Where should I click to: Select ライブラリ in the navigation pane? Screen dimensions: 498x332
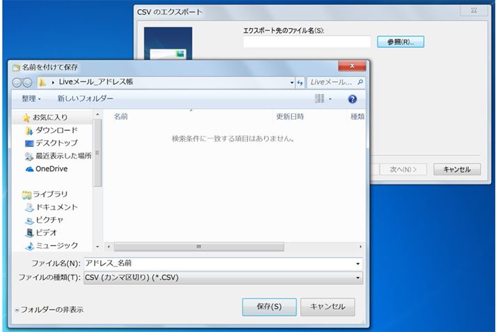tap(45, 194)
